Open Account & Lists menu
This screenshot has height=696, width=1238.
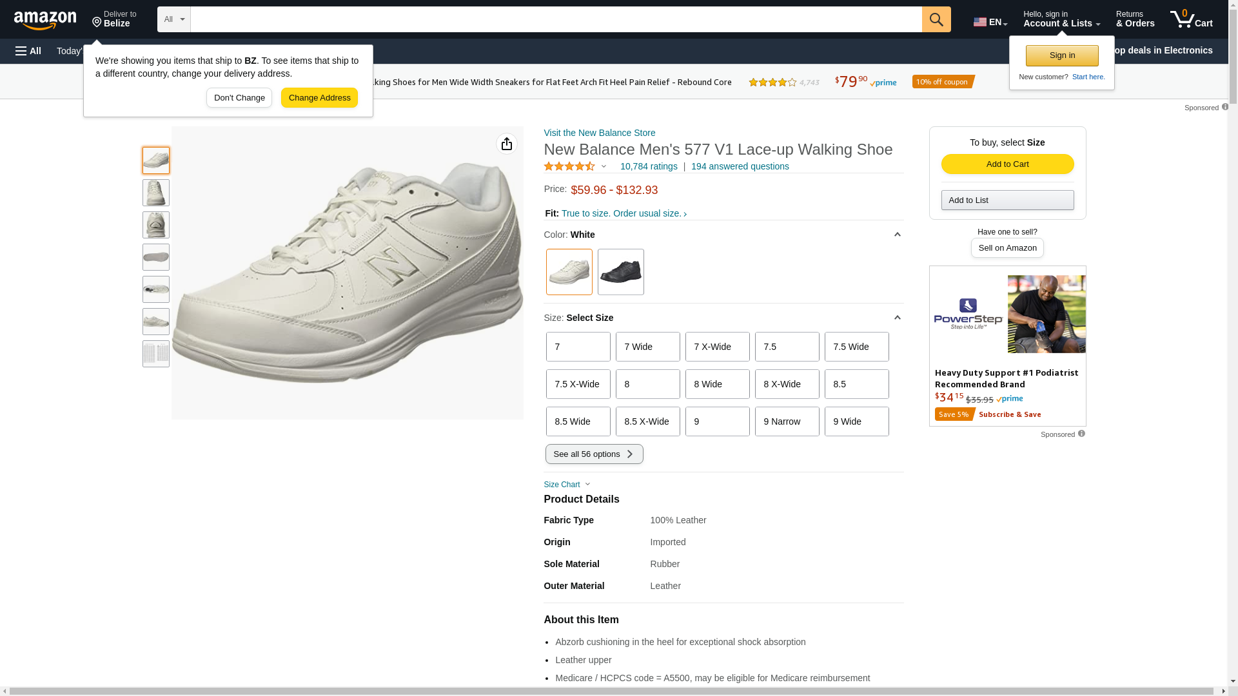(1061, 19)
